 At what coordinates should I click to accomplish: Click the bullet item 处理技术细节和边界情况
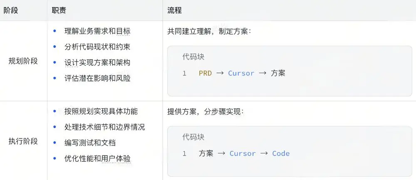pyautogui.click(x=105, y=127)
